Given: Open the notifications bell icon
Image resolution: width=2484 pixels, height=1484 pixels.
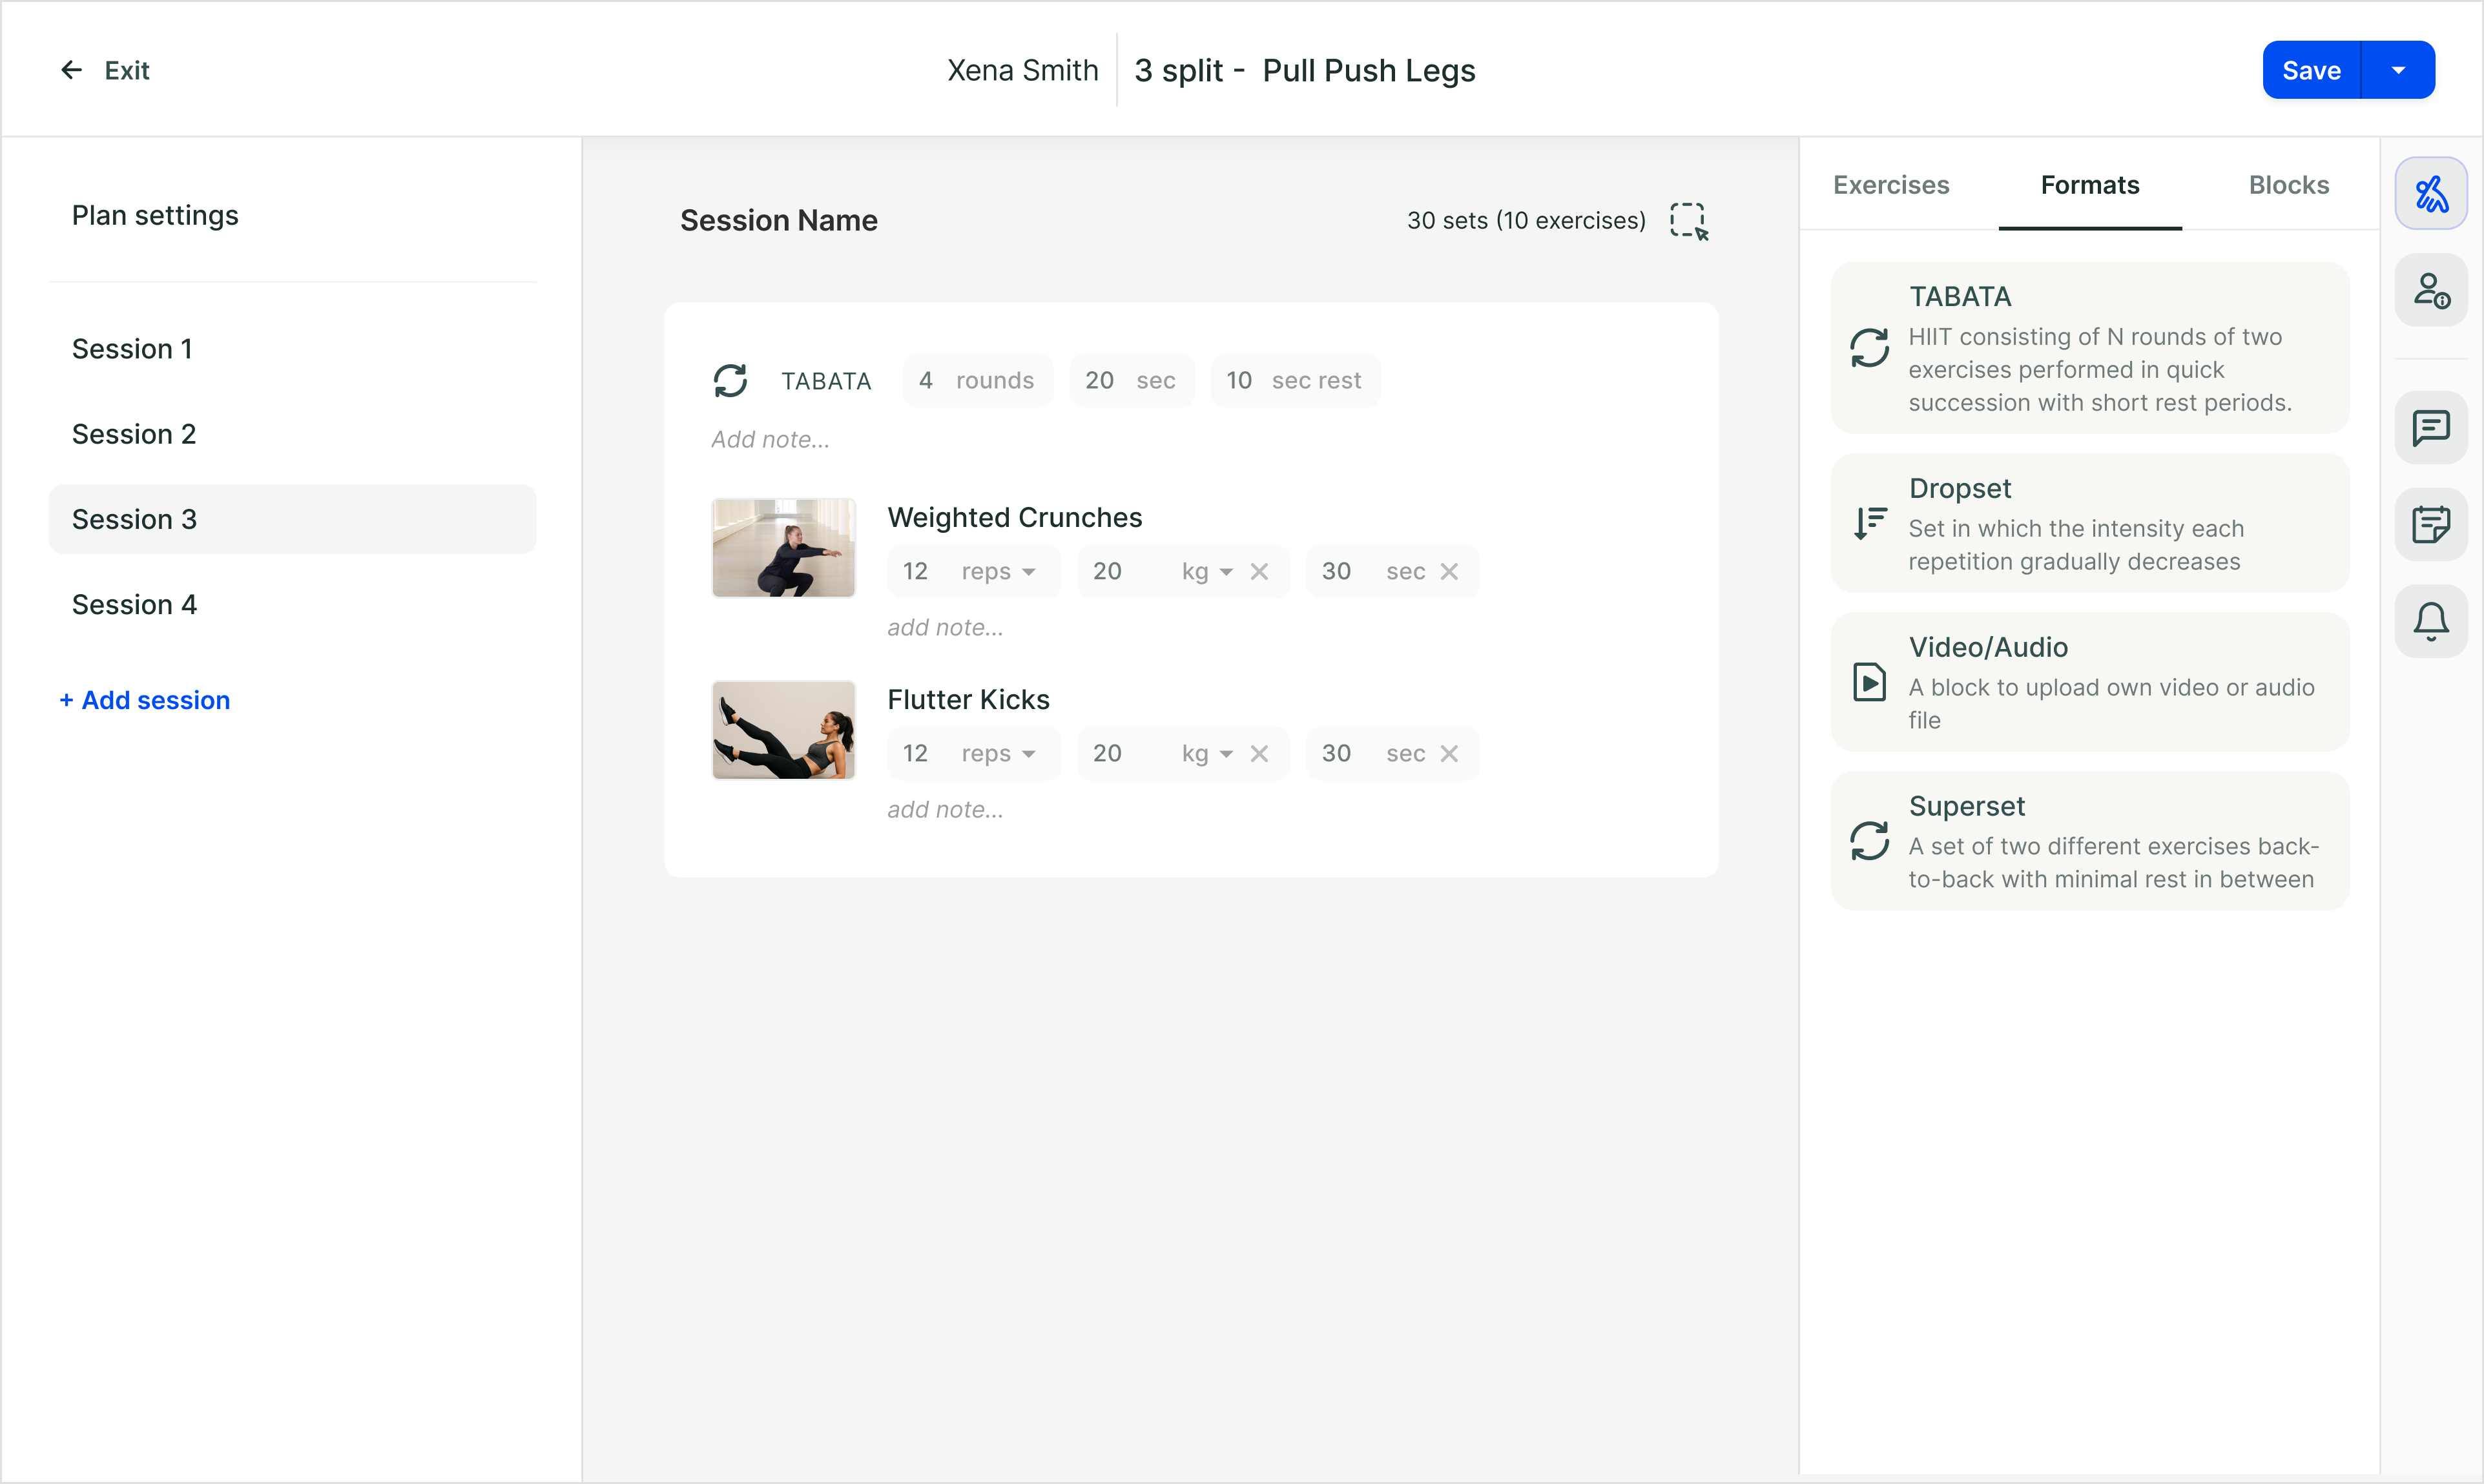Looking at the screenshot, I should pyautogui.click(x=2431, y=622).
